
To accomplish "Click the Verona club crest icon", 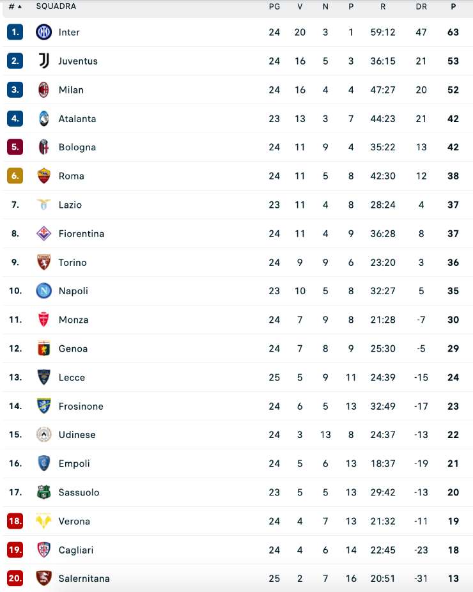I will pyautogui.click(x=43, y=521).
